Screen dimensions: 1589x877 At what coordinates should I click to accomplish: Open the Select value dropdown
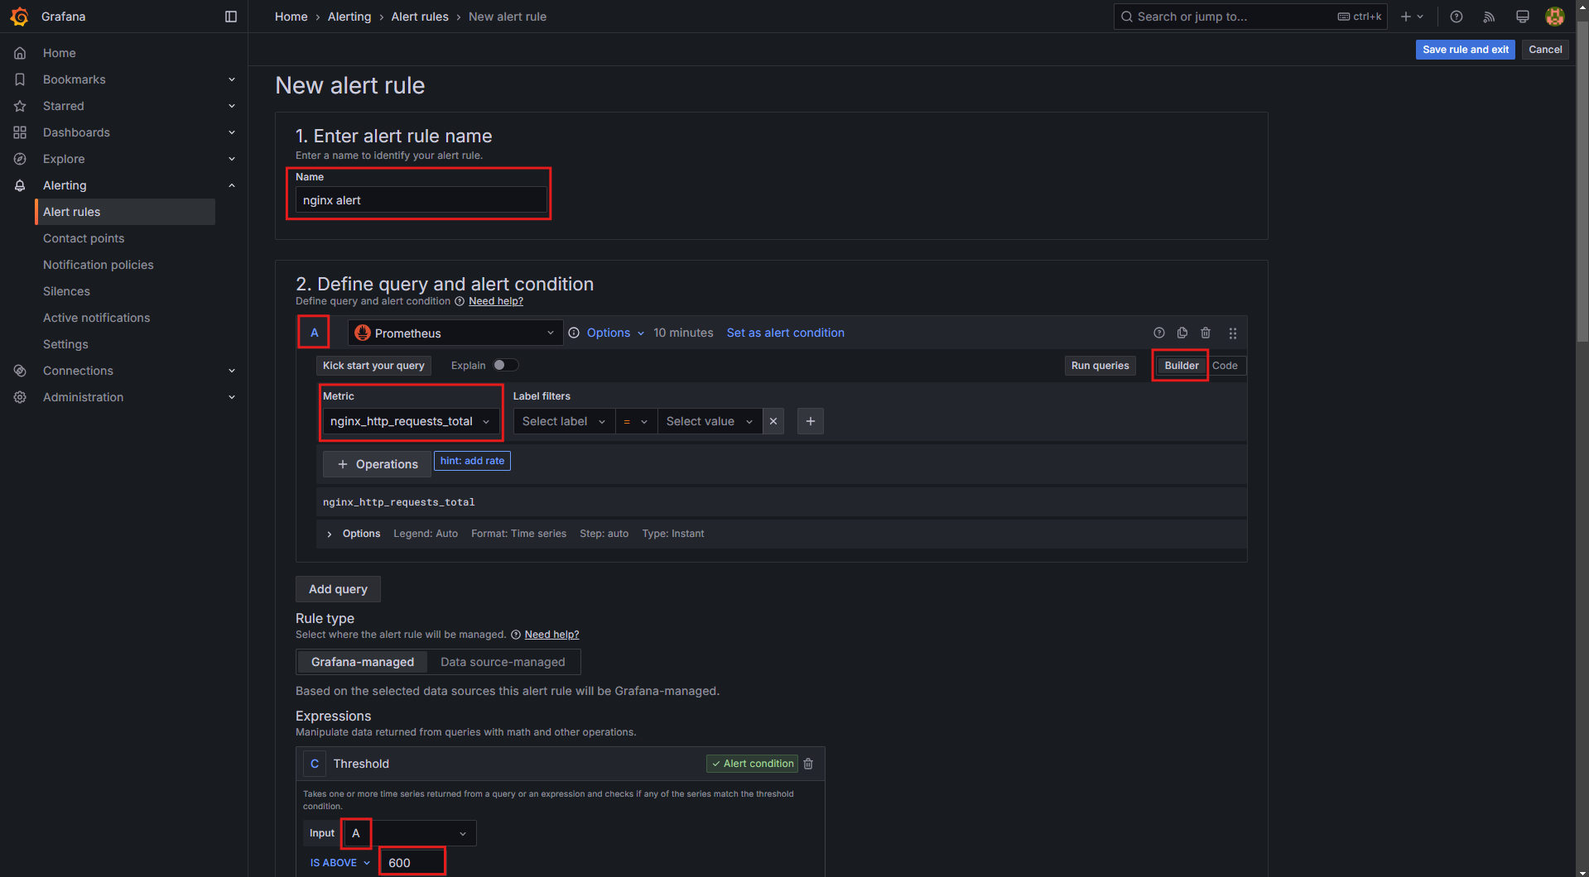point(710,421)
